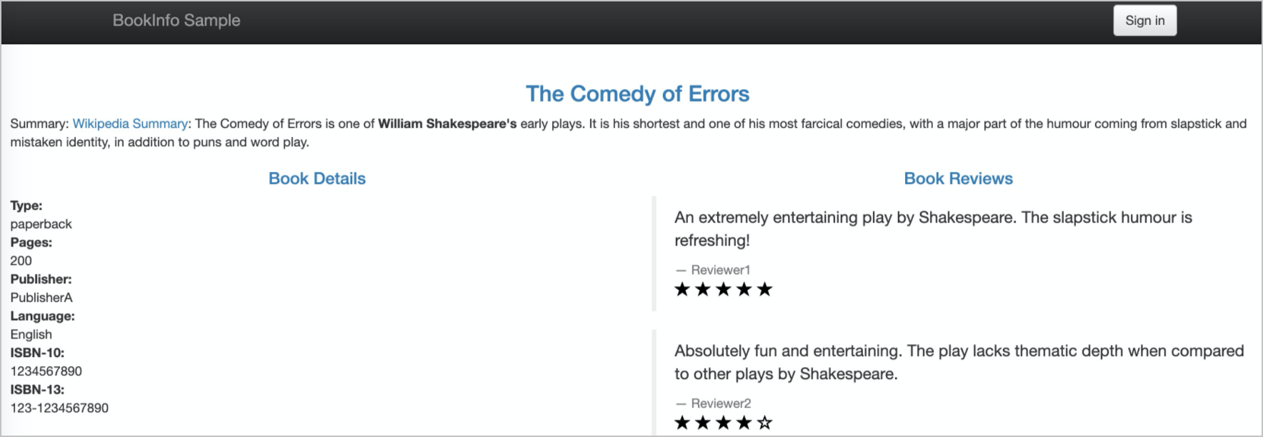Image resolution: width=1263 pixels, height=437 pixels.
Task: Click Reviewer1's second star
Action: coord(703,289)
